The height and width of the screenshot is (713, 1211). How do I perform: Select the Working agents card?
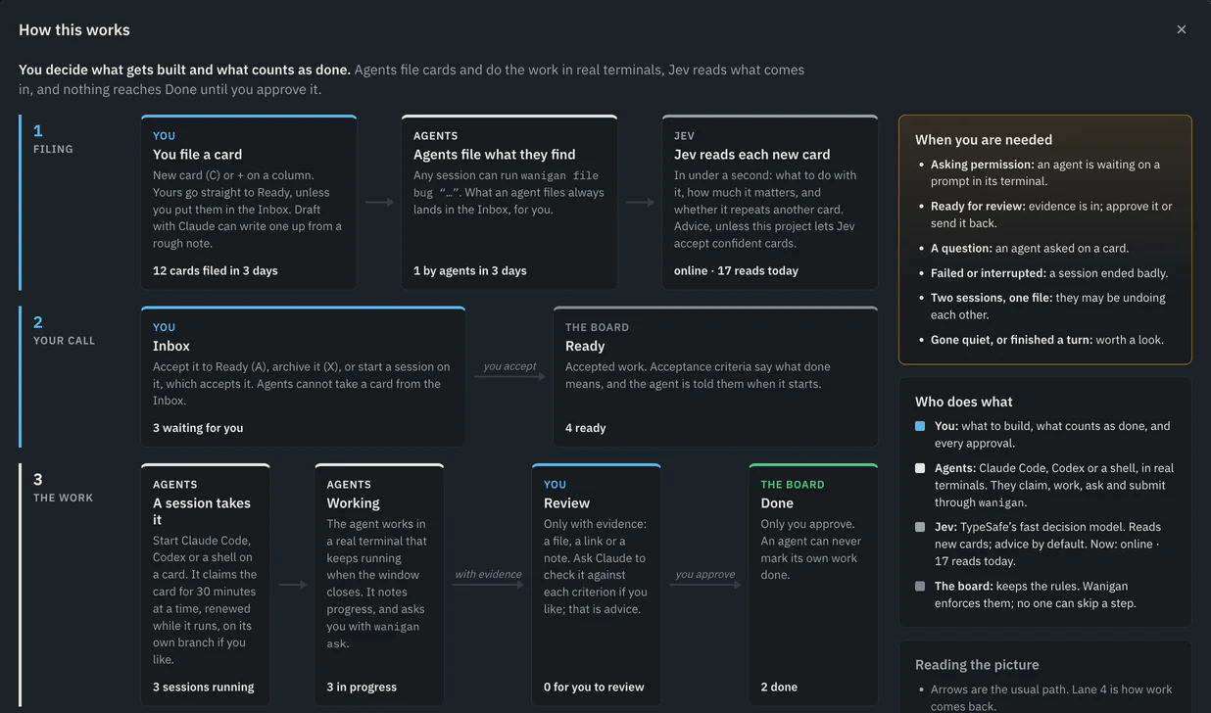(379, 585)
